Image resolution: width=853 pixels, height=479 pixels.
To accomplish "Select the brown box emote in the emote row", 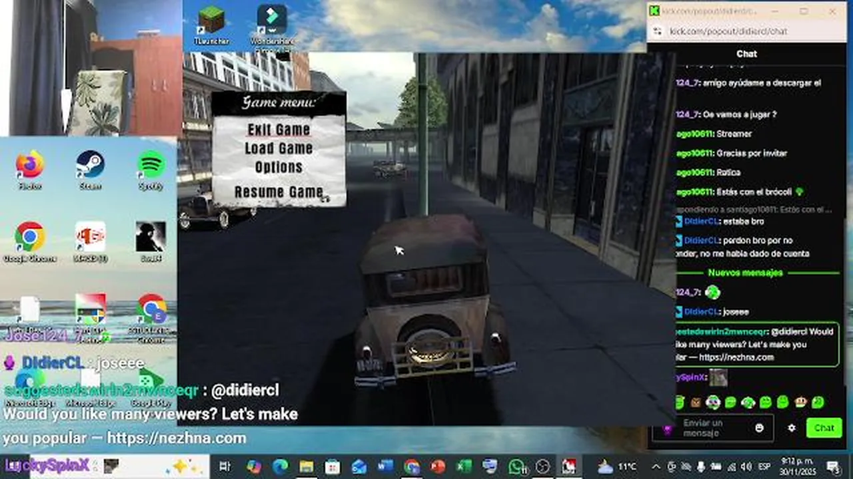I will 696,402.
